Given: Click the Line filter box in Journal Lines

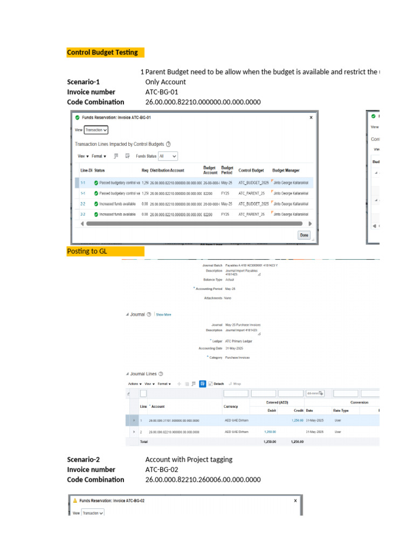Looking at the screenshot, I should (143, 393).
